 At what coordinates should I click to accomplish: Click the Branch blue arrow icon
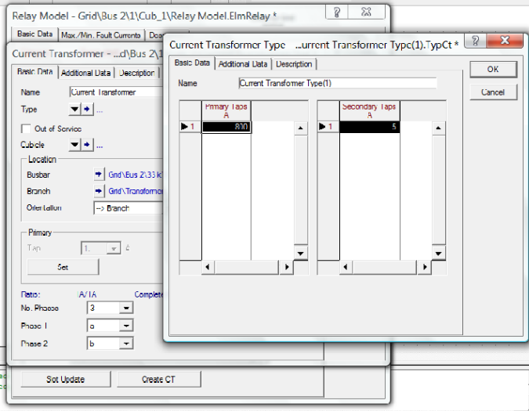coord(99,191)
